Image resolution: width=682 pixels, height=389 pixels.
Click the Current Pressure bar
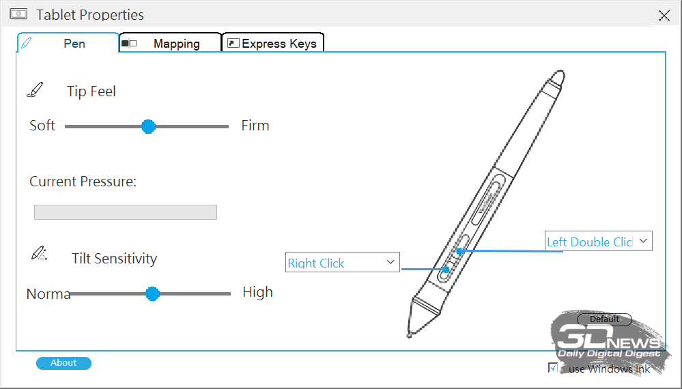point(125,212)
